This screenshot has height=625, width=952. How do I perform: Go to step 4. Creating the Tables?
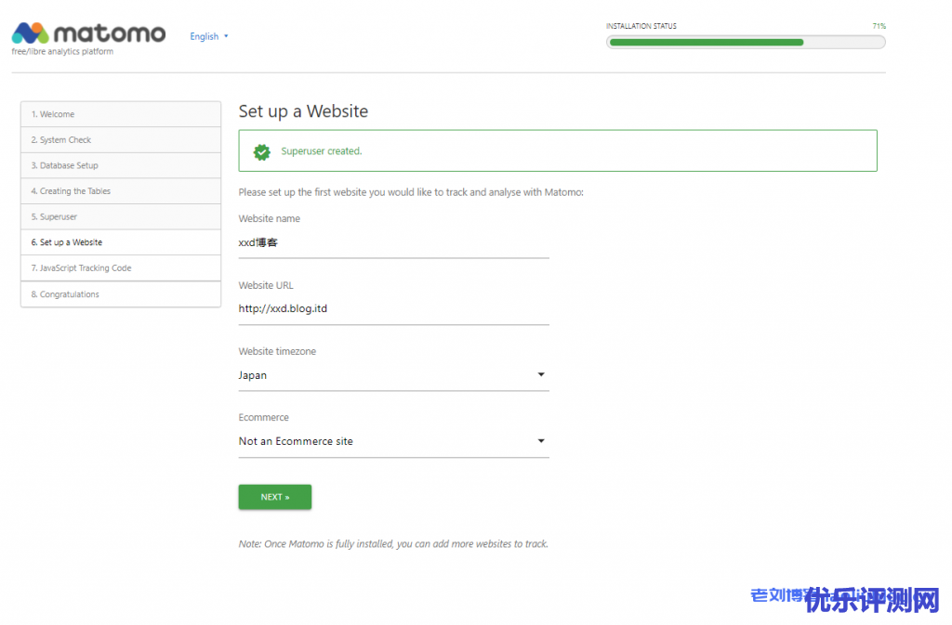(x=121, y=191)
